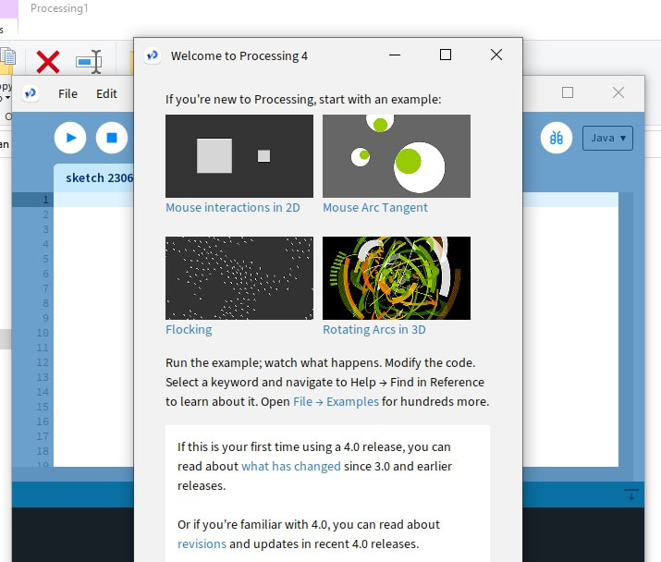Click line number 18 in the editor gutter

point(43,451)
